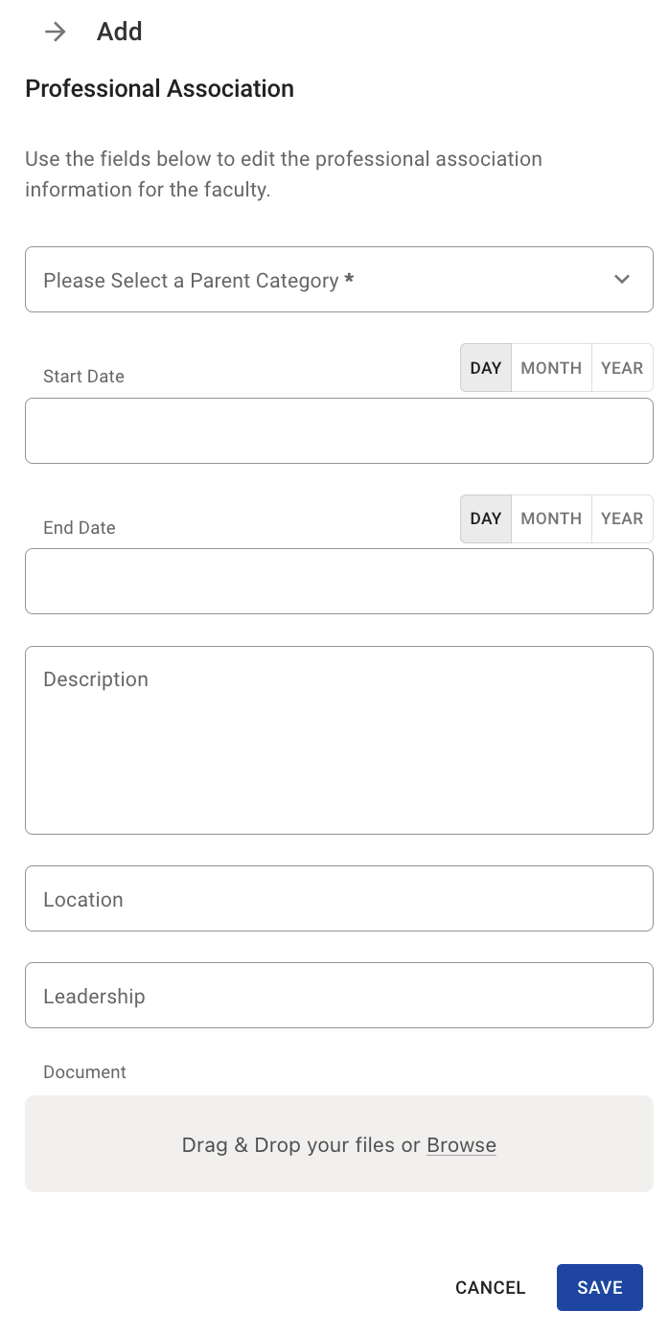Switch Start Date precision to MONTH
This screenshot has width=669, height=1334.
(551, 368)
